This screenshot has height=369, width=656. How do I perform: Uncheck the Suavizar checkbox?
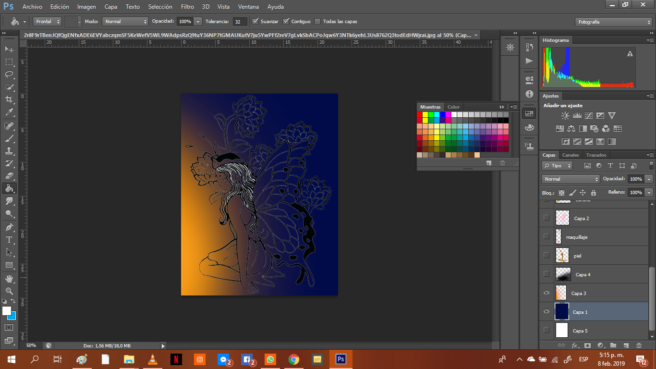[255, 22]
